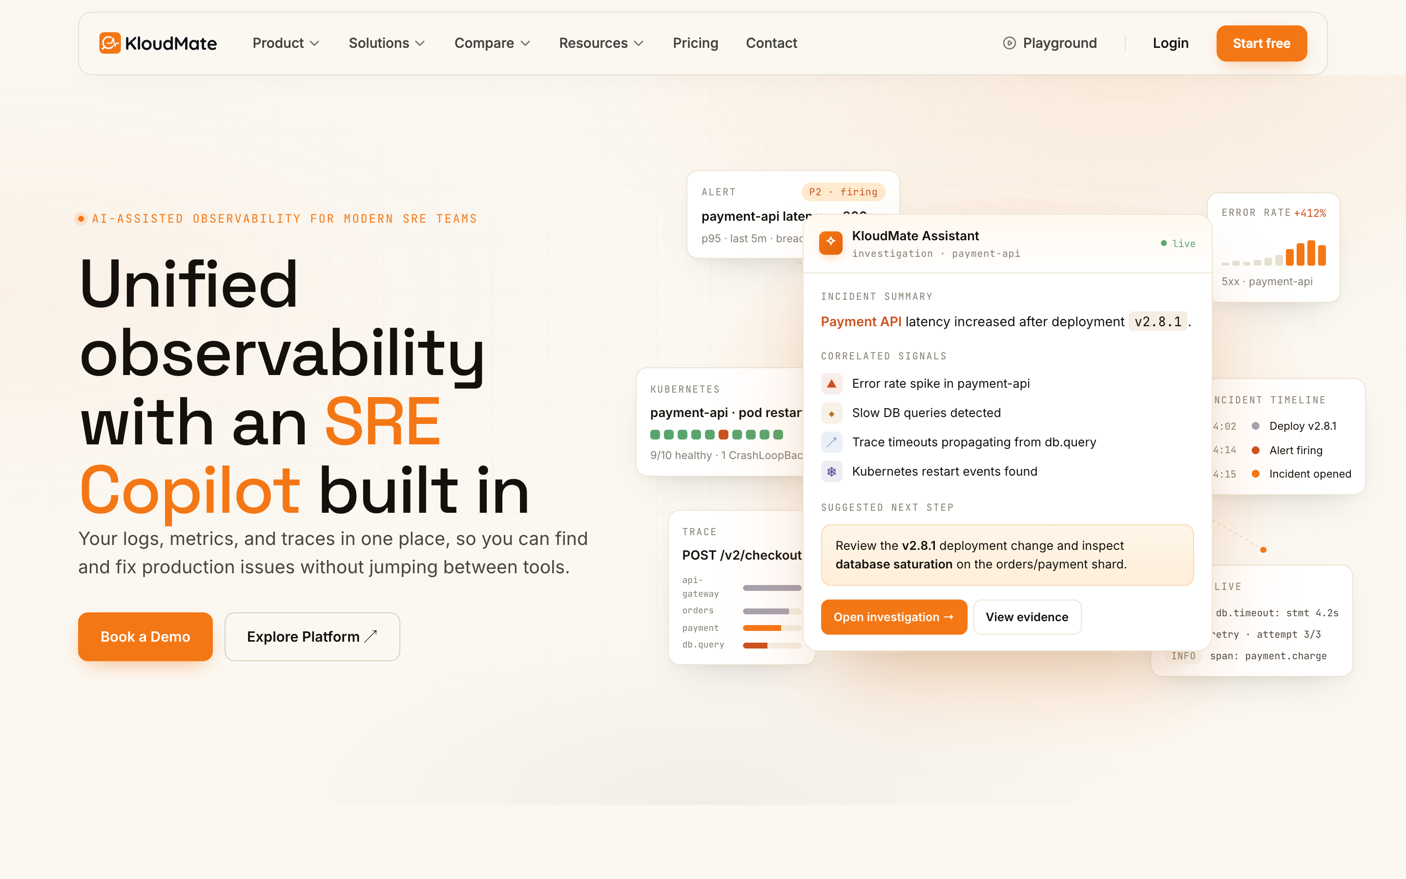Click the KloudMate logo icon
Image resolution: width=1406 pixels, height=879 pixels.
pos(110,43)
